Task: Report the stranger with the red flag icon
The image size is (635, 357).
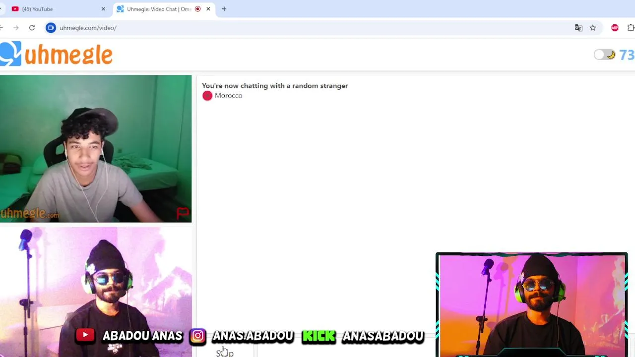Action: coord(183,213)
